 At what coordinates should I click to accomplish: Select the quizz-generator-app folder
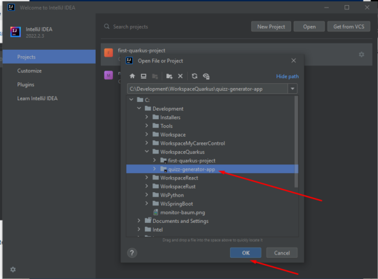click(192, 169)
